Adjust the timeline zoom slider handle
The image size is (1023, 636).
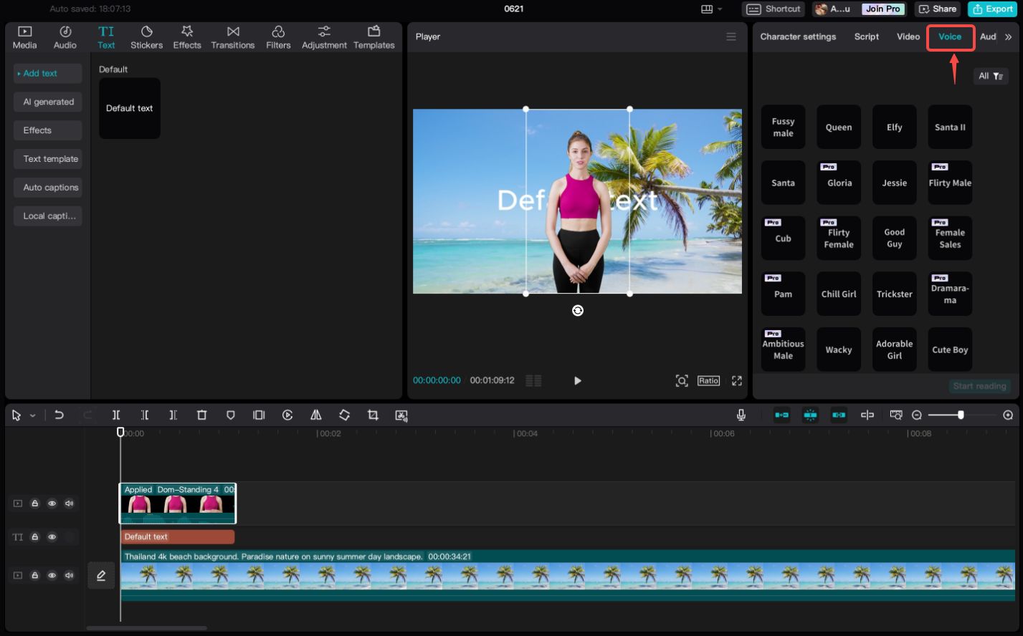click(x=961, y=415)
